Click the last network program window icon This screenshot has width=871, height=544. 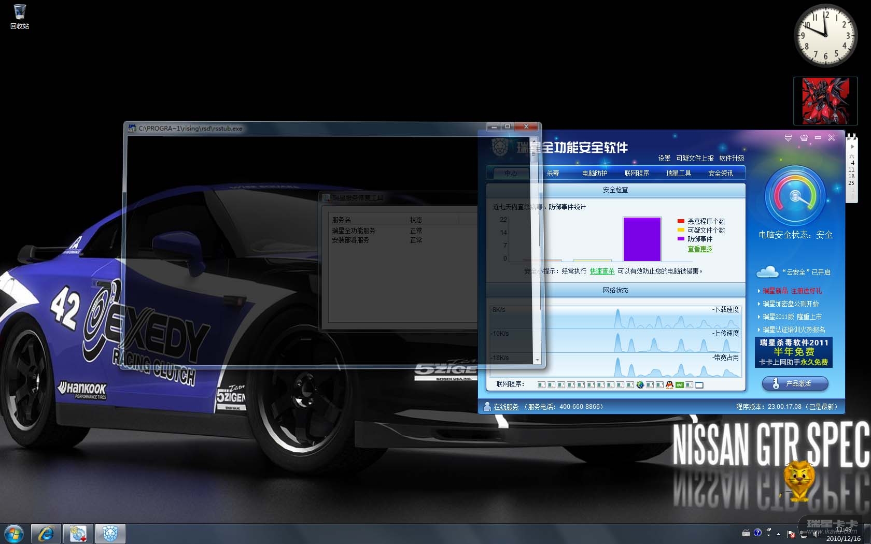[x=699, y=384]
